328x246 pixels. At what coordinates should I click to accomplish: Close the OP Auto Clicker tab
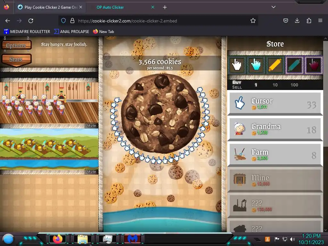click(x=153, y=7)
